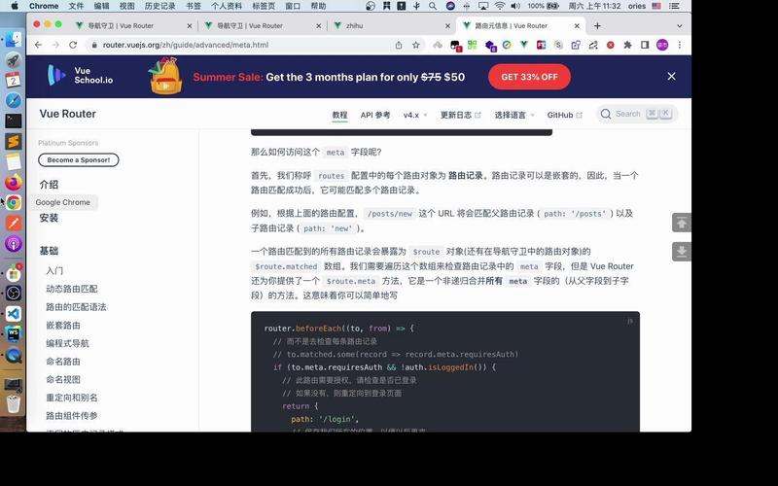Open WebStorm from the Dock
This screenshot has height=486, width=778.
click(x=14, y=334)
